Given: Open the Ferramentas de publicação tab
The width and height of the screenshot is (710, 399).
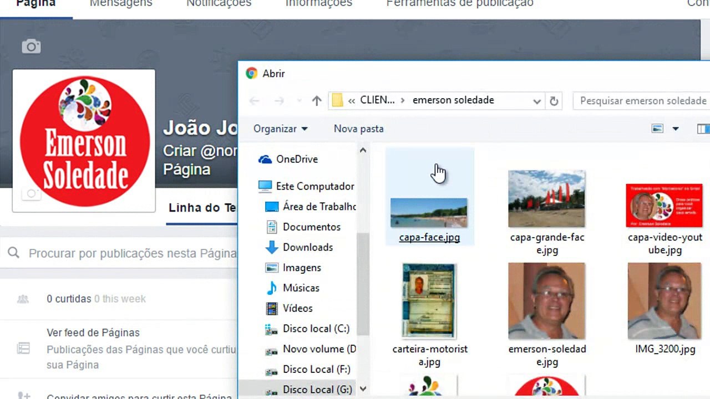Looking at the screenshot, I should pos(460,3).
